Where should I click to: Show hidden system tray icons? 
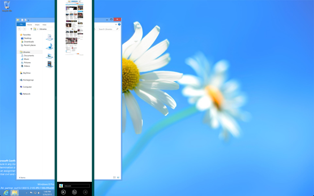pos(26,193)
